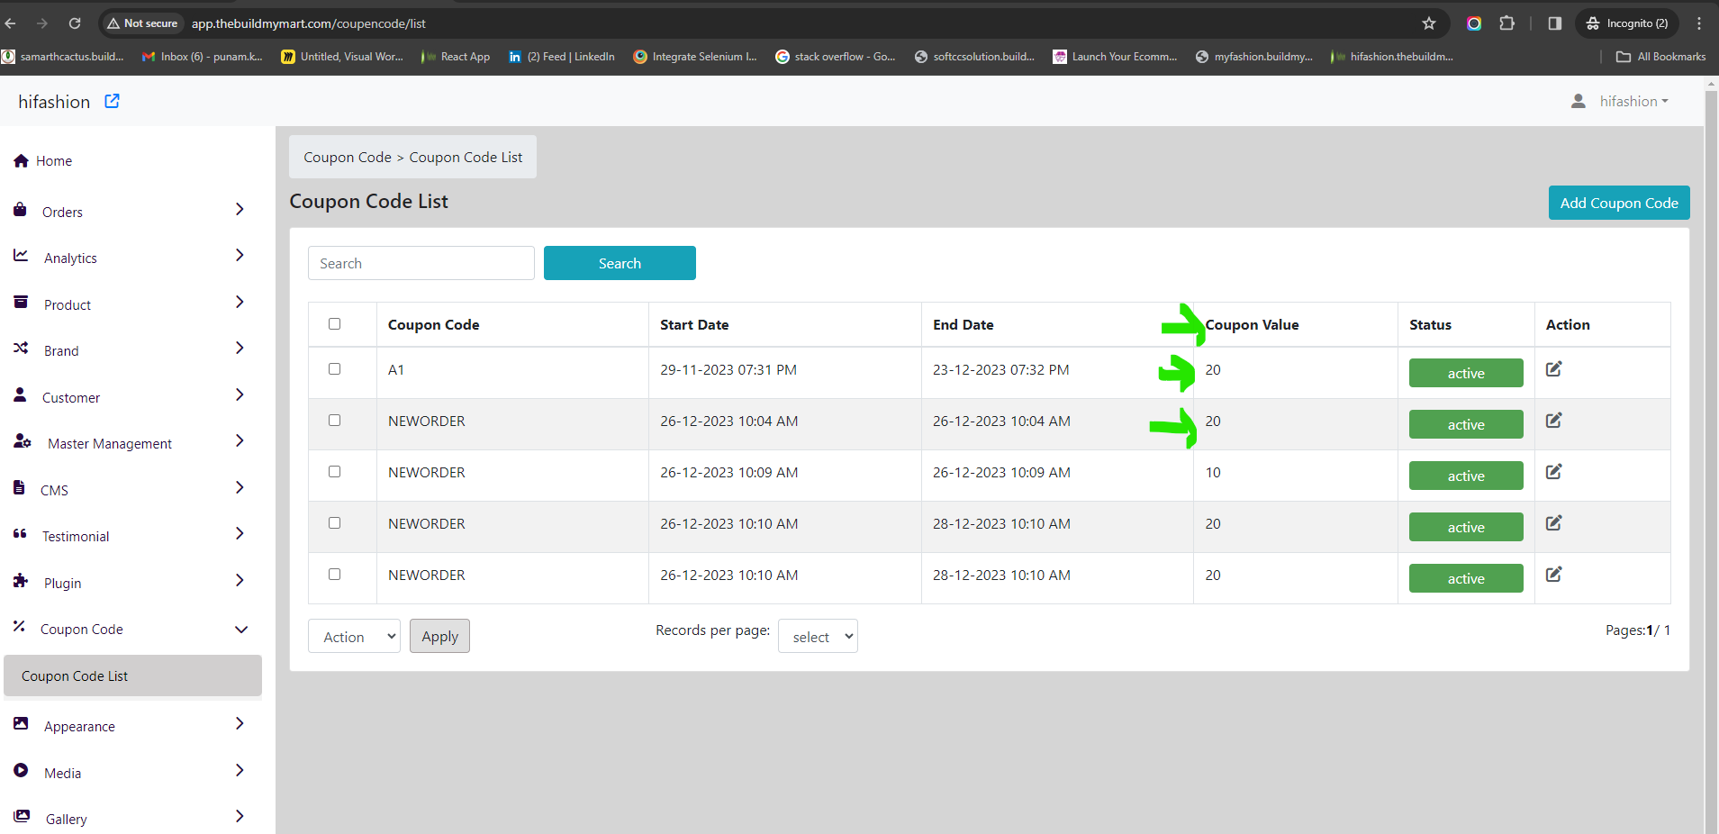Check the box for coupon A1
The height and width of the screenshot is (834, 1719).
coord(334,368)
